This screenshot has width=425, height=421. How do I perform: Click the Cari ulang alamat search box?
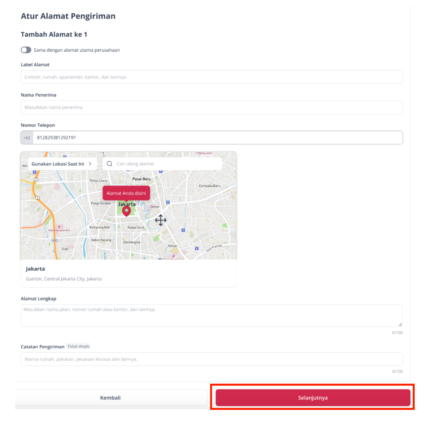pyautogui.click(x=162, y=164)
